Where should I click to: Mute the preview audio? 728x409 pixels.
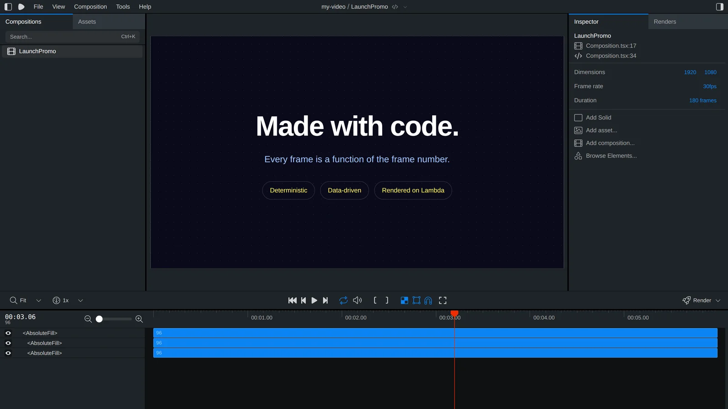pyautogui.click(x=358, y=300)
